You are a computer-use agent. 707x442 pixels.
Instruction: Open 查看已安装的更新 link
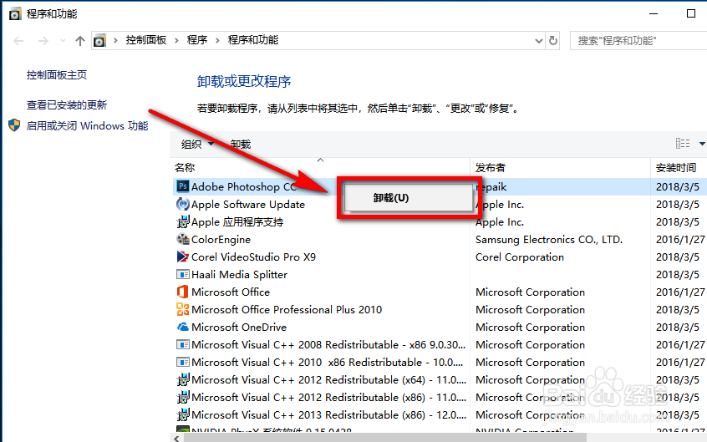[x=67, y=105]
